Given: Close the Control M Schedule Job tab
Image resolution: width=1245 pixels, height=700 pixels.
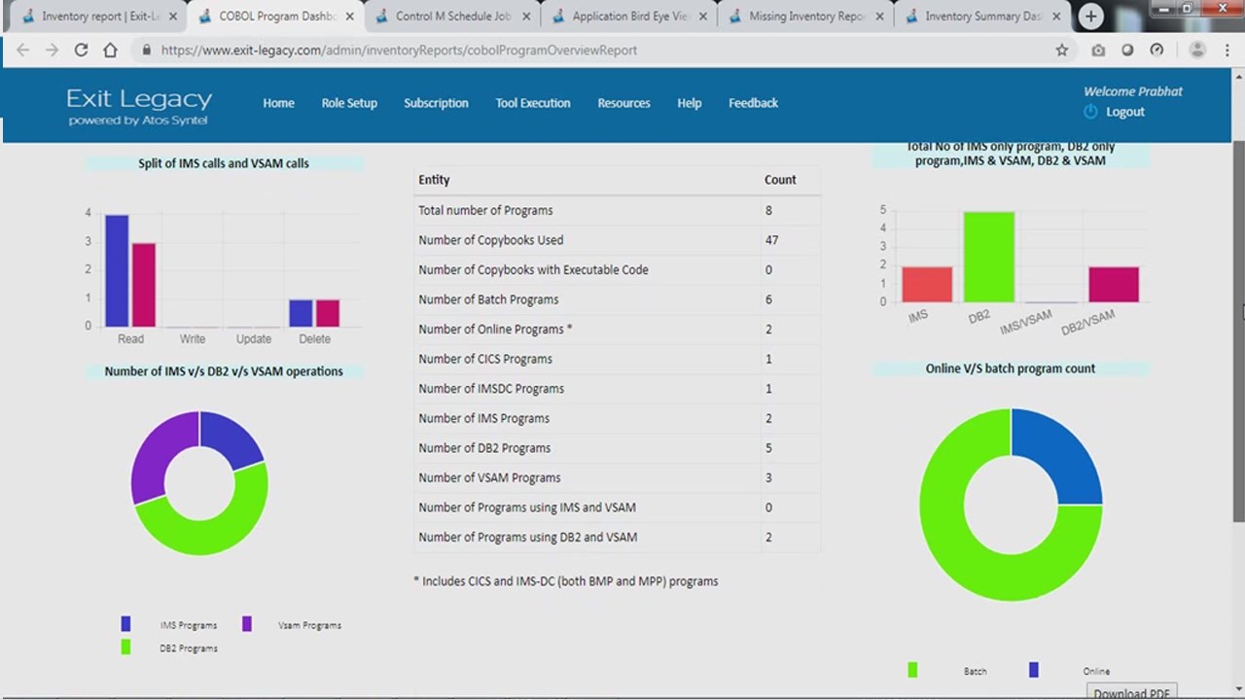Looking at the screenshot, I should pos(526,17).
